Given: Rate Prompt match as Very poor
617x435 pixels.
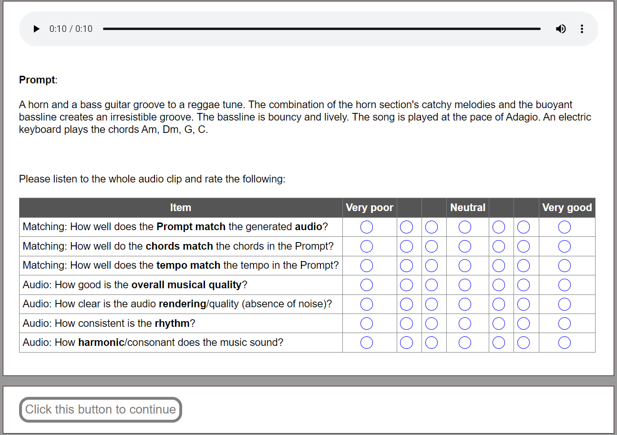Looking at the screenshot, I should point(367,227).
